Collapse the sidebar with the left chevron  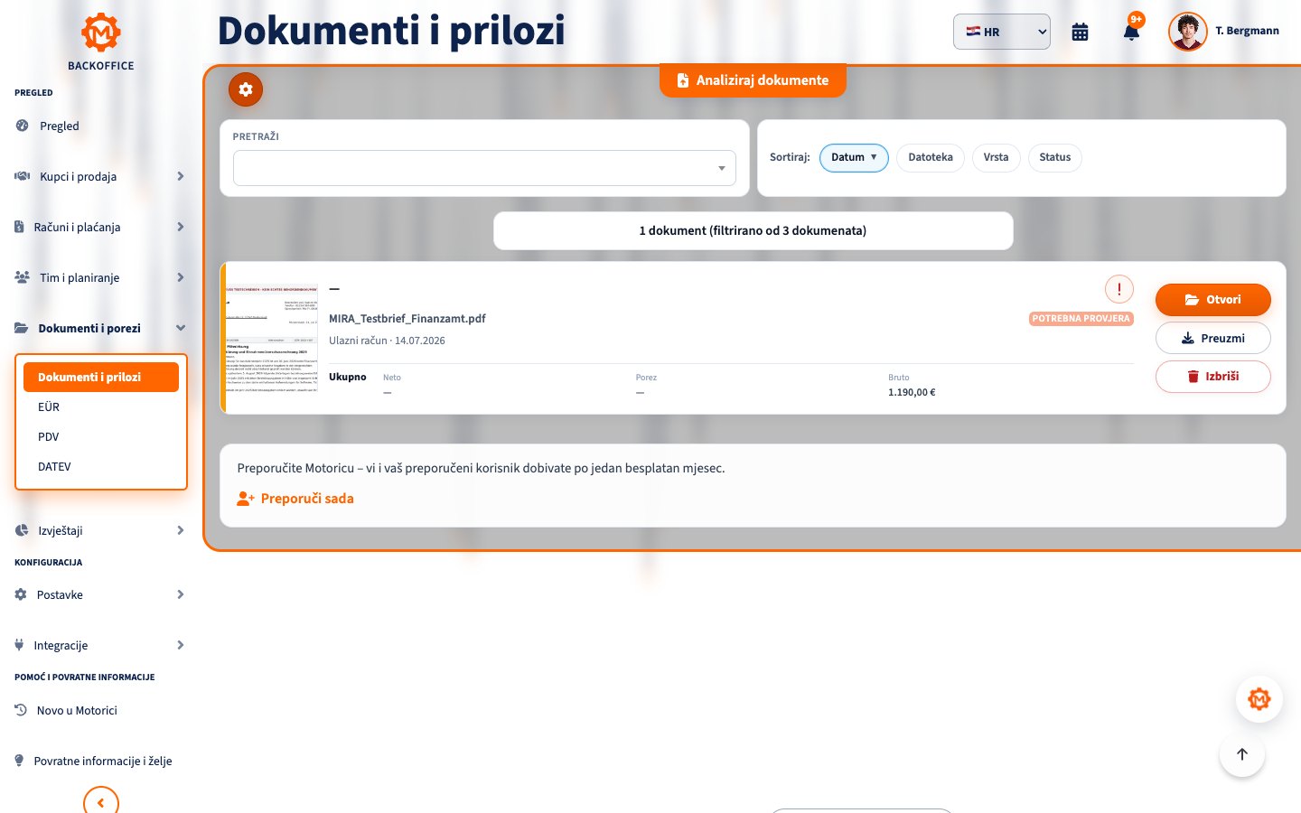click(101, 801)
